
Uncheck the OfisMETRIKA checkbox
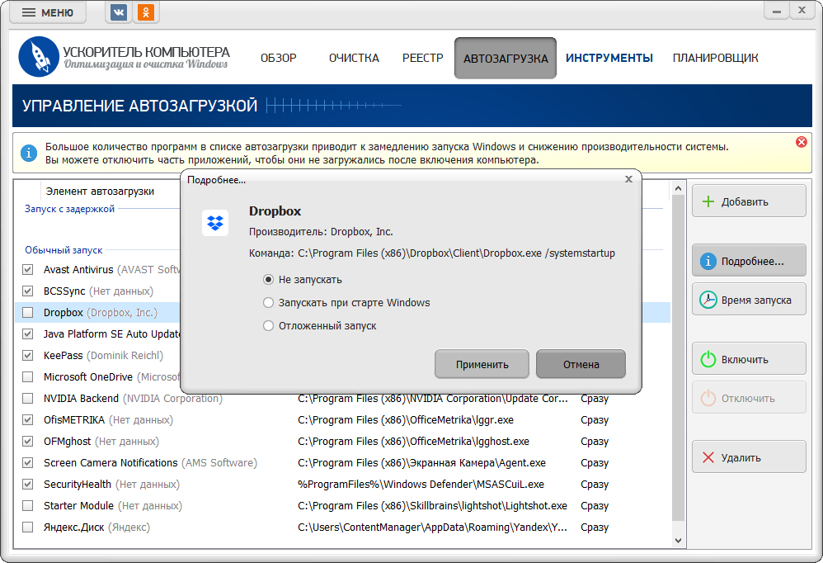coord(28,420)
